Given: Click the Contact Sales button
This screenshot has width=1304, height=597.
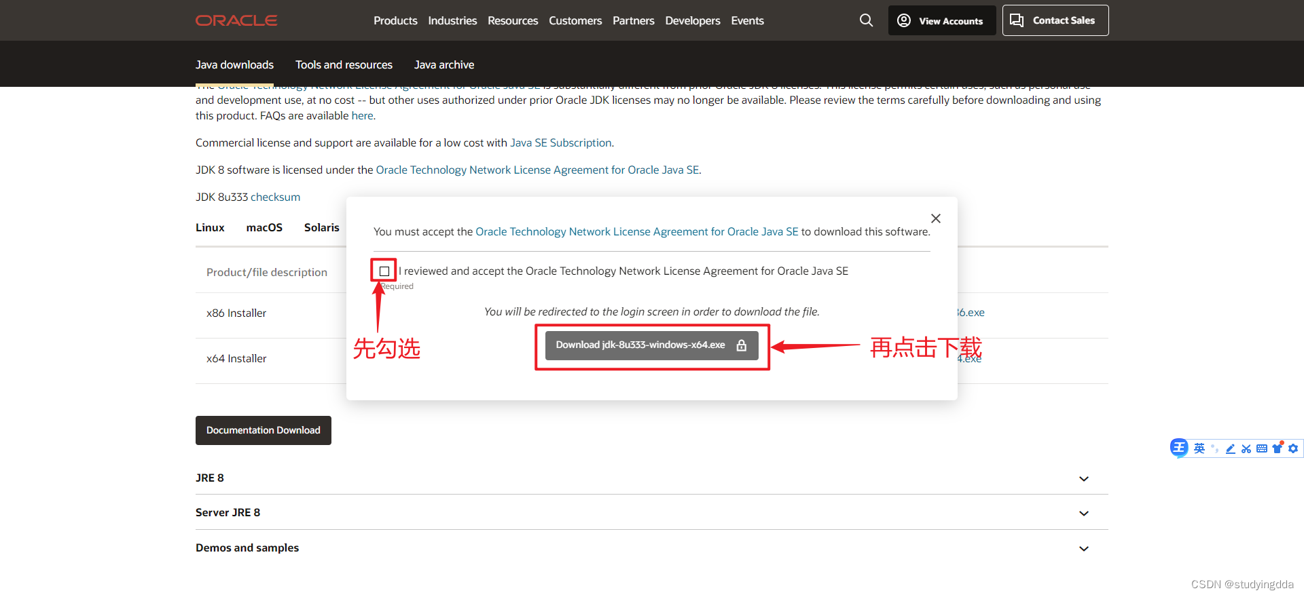Looking at the screenshot, I should 1055,20.
